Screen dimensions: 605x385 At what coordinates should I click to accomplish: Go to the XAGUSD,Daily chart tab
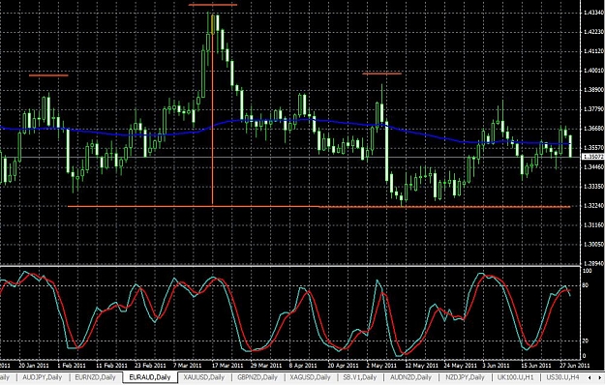pos(310,377)
